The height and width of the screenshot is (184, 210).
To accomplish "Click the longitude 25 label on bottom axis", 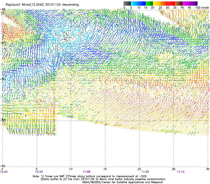I will click(x=174, y=169).
